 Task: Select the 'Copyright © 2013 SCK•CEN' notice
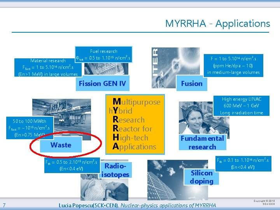(264, 202)
